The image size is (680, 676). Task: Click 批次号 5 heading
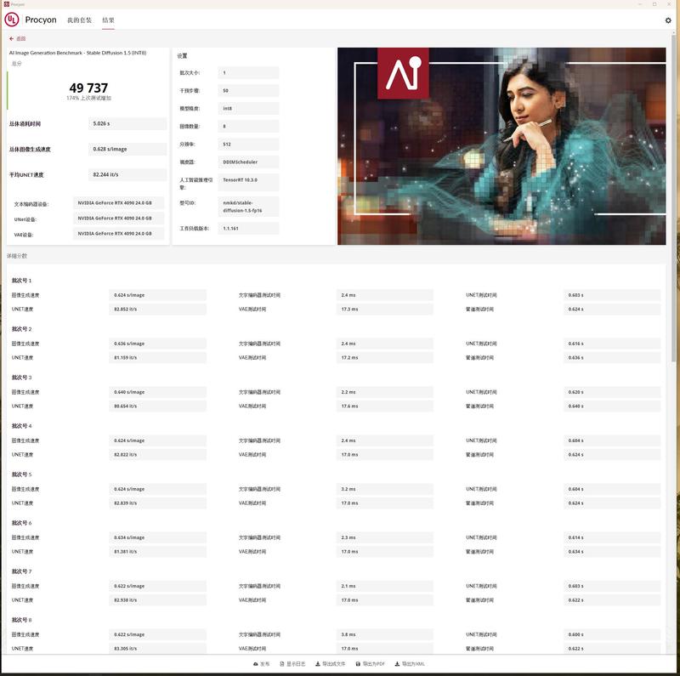coord(22,474)
